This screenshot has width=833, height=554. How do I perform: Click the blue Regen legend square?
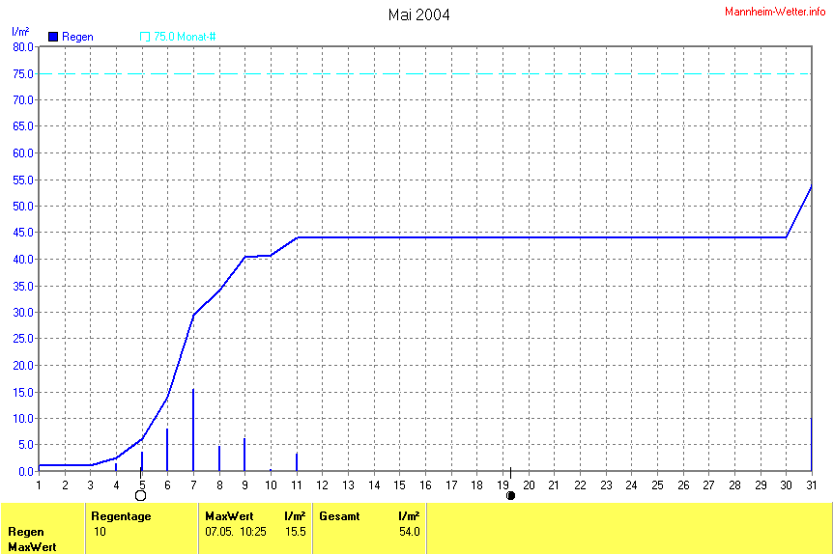click(x=53, y=37)
